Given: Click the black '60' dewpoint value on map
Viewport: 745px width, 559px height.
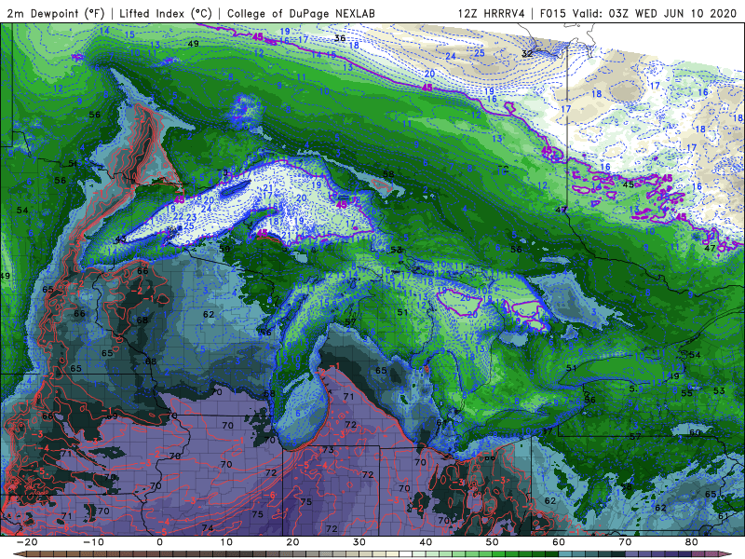Looking at the screenshot, I should point(695,432).
